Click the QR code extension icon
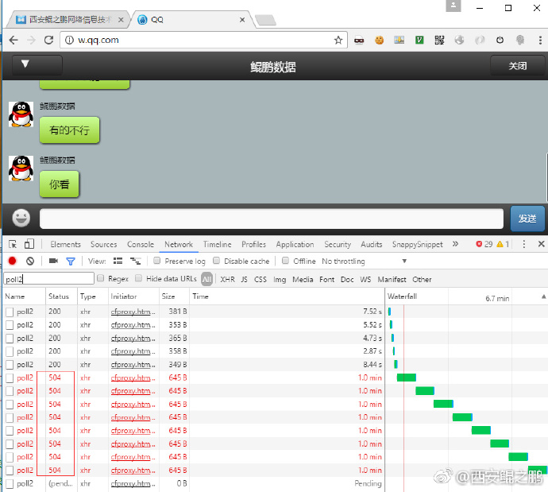548x492 pixels. [x=439, y=41]
